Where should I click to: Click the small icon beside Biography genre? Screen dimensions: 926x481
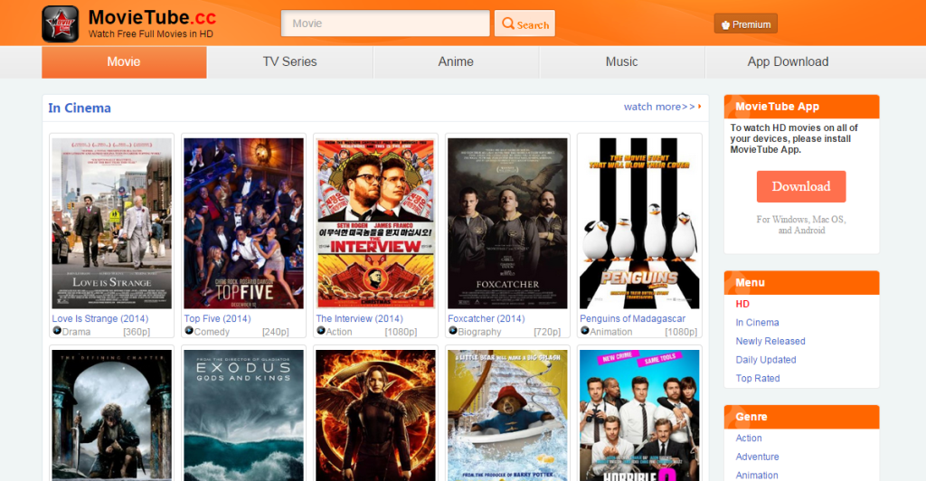click(x=453, y=331)
